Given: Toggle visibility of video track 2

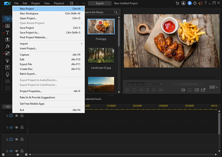Looking at the screenshot, I should 17,139.
